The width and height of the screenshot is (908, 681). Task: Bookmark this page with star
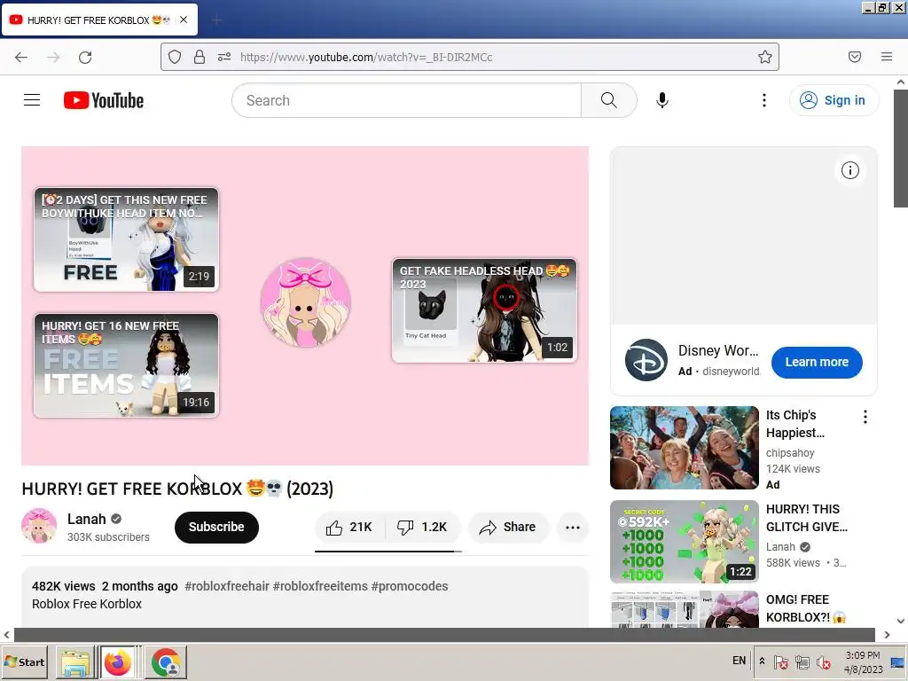coord(764,57)
